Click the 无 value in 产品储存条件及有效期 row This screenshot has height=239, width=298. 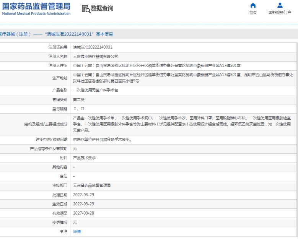click(x=75, y=149)
